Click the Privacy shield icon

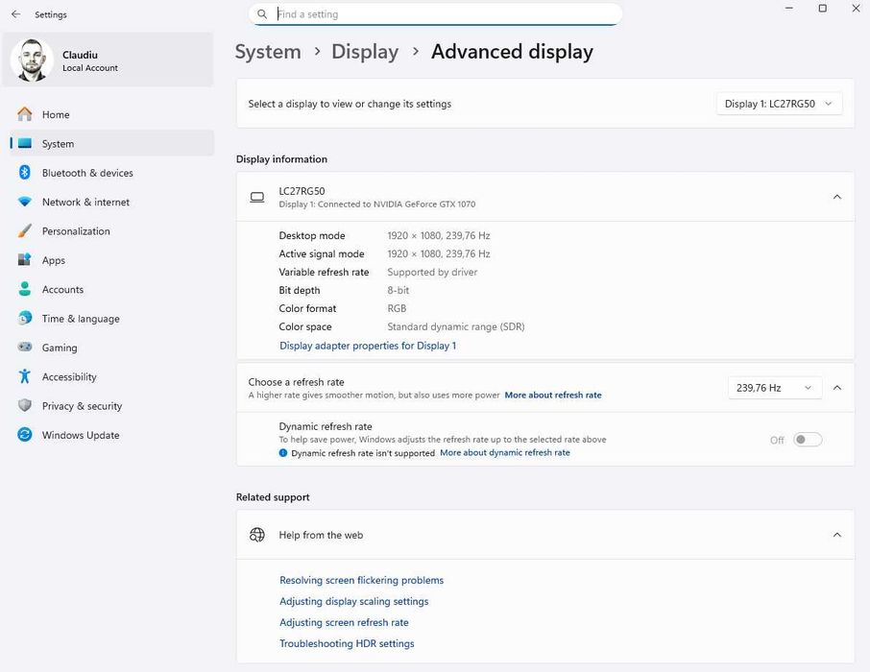(x=24, y=406)
